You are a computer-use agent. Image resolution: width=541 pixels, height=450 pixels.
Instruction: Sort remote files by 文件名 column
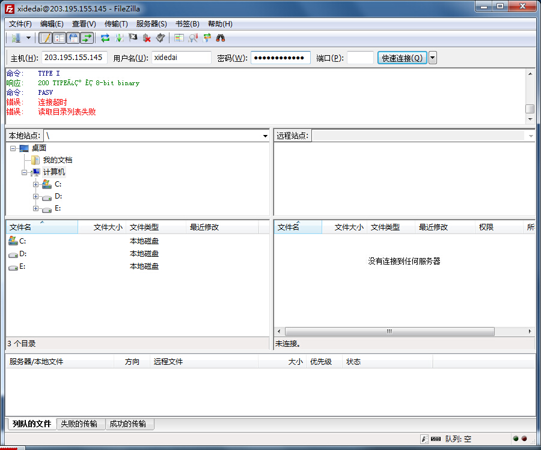click(x=298, y=227)
